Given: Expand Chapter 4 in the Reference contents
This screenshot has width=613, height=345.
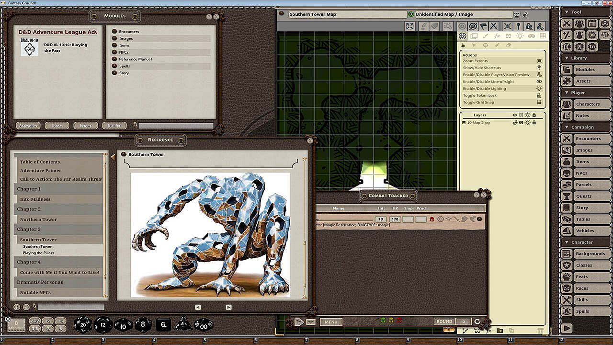Looking at the screenshot, I should [x=29, y=262].
